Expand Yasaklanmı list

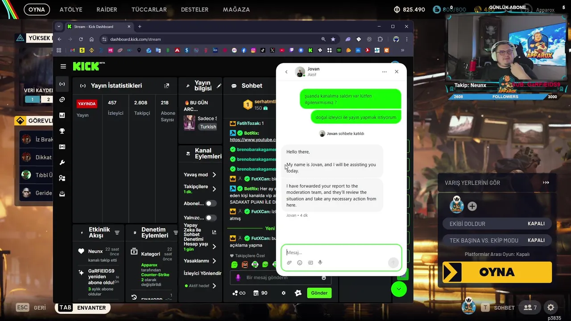[x=214, y=261]
